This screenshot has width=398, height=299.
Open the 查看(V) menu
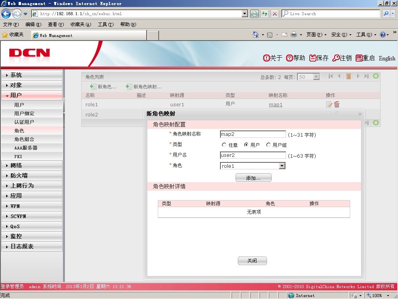[56, 25]
